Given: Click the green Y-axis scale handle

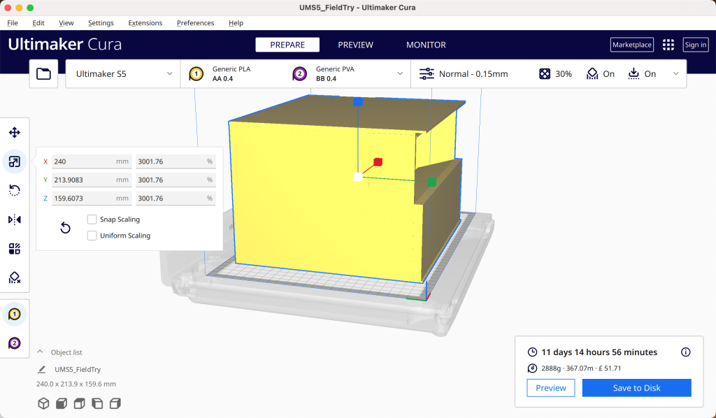Looking at the screenshot, I should (x=431, y=182).
